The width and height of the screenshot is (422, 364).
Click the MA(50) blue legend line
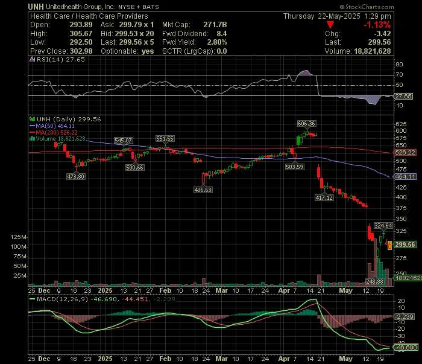click(x=32, y=126)
